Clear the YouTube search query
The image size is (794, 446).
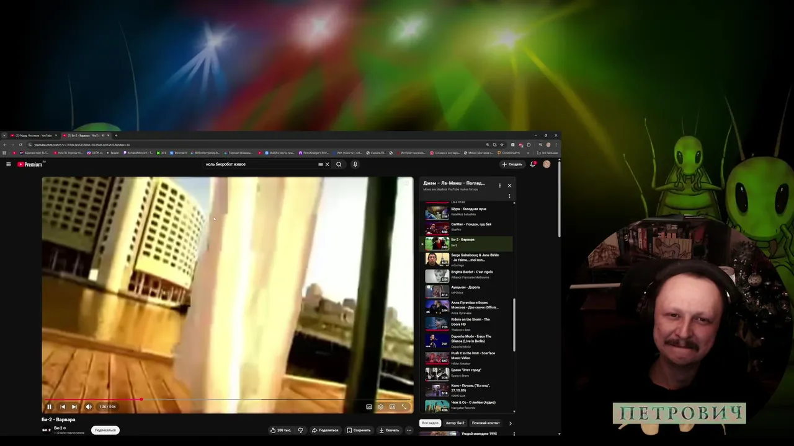click(328, 164)
